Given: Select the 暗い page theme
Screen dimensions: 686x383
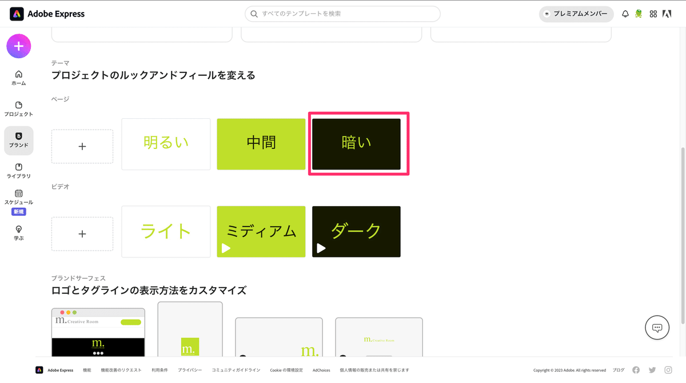Looking at the screenshot, I should point(356,144).
